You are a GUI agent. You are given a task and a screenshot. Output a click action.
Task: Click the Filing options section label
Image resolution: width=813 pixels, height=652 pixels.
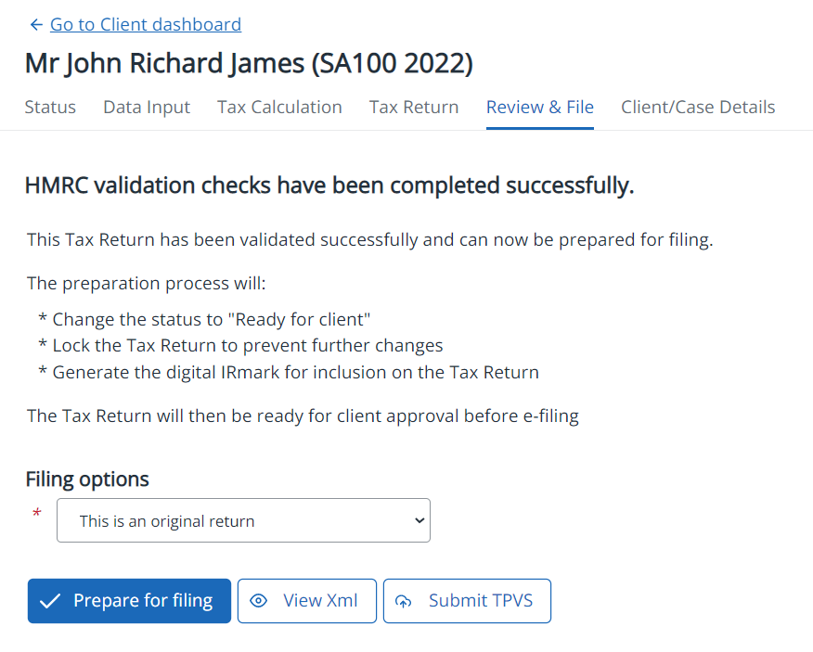tap(87, 479)
